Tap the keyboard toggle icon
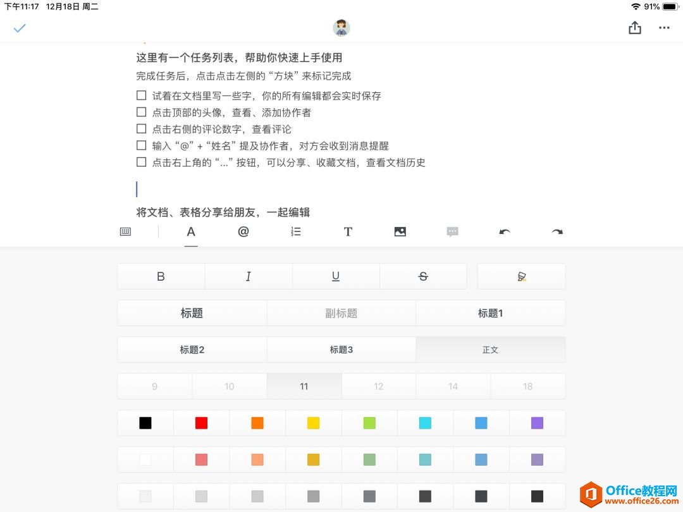 click(x=125, y=231)
